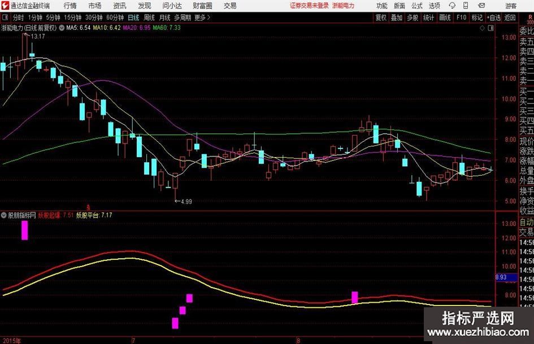Switch to the 周线 weekly period tab
This screenshot has width=534, height=344.
[x=149, y=18]
